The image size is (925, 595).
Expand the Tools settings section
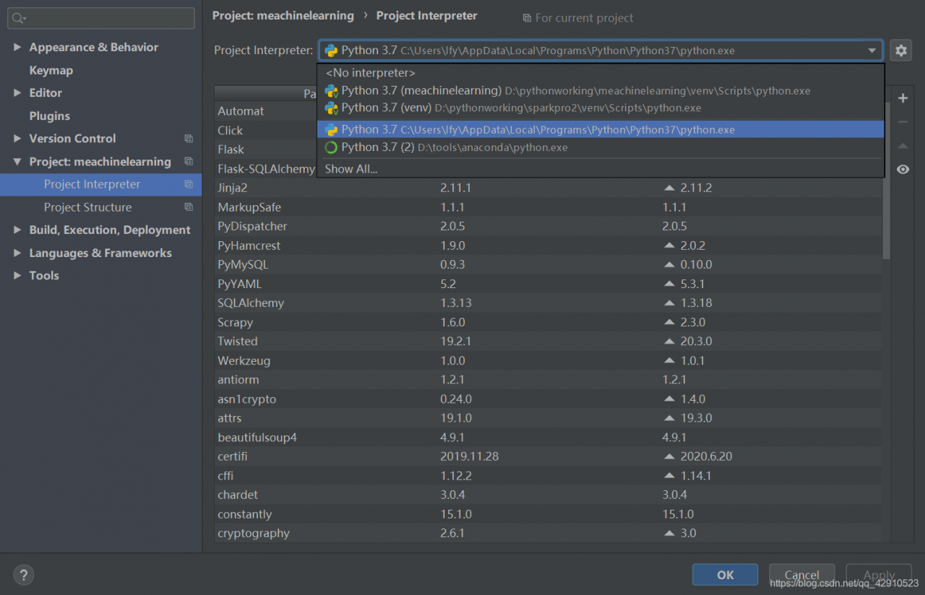coord(17,276)
